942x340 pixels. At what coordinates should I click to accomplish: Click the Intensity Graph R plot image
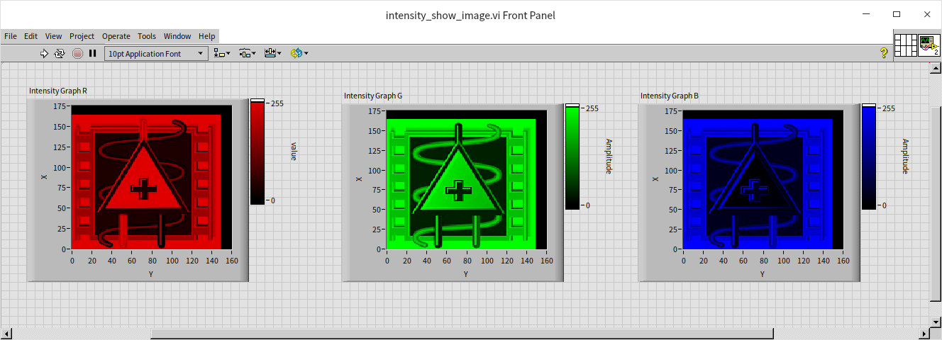(x=146, y=181)
